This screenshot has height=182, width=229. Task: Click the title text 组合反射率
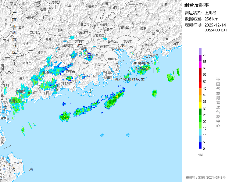tap(197, 5)
